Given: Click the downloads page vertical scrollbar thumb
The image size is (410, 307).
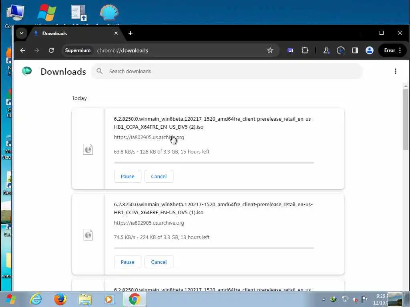Looking at the screenshot, I should (406, 120).
